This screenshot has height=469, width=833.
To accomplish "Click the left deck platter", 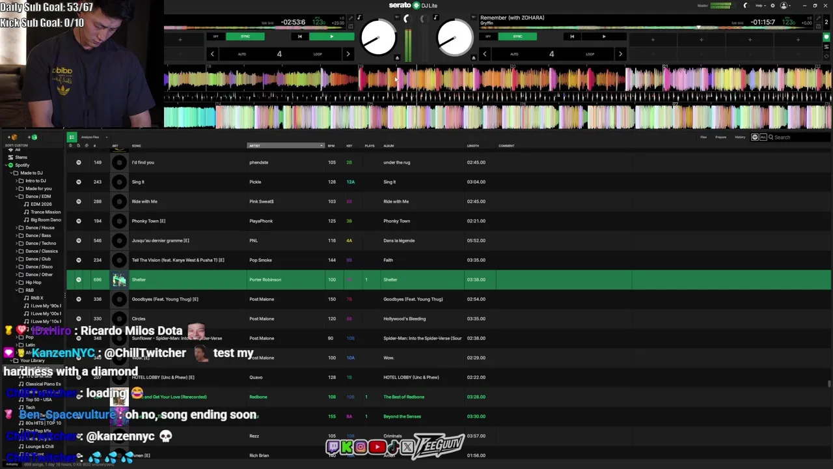I will pyautogui.click(x=377, y=37).
